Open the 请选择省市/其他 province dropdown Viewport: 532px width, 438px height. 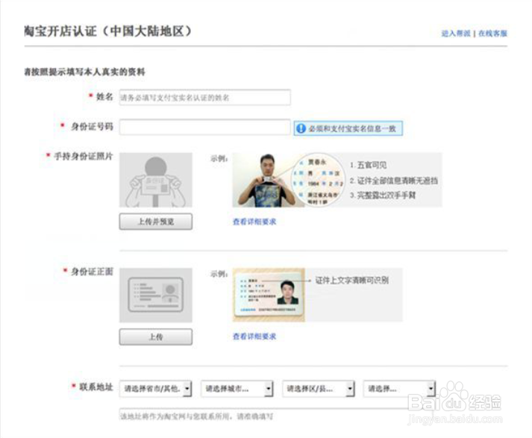156,389
